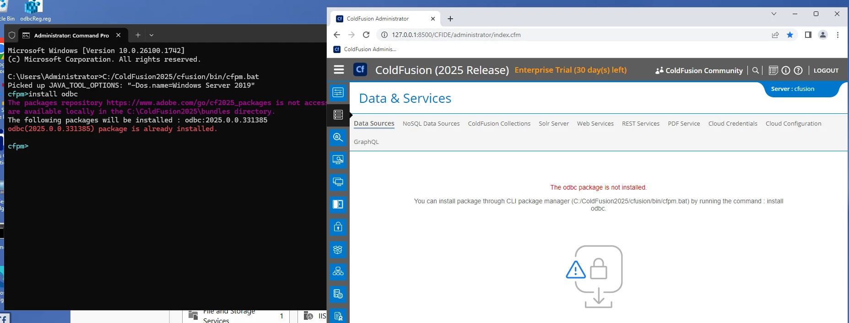This screenshot has width=849, height=323.
Task: Open the browser three-dot menu
Action: pyautogui.click(x=838, y=35)
